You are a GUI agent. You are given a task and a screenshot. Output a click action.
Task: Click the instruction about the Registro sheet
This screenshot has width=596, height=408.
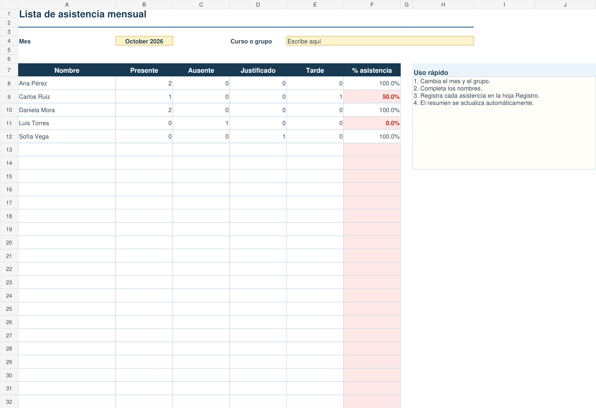click(x=476, y=95)
